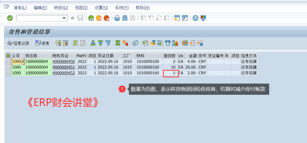
Task: Click the green Enter checkmark icon
Action: [10, 18]
